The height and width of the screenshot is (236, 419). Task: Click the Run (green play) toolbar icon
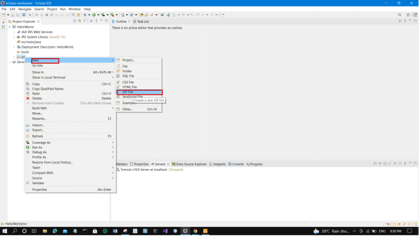coord(94,15)
